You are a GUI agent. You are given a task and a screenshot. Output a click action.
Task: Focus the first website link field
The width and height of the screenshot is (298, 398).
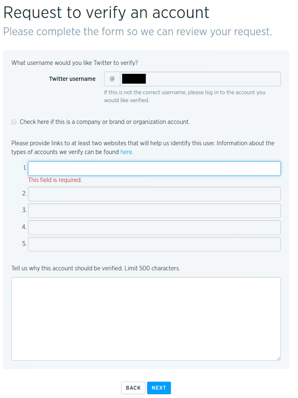[154, 169]
